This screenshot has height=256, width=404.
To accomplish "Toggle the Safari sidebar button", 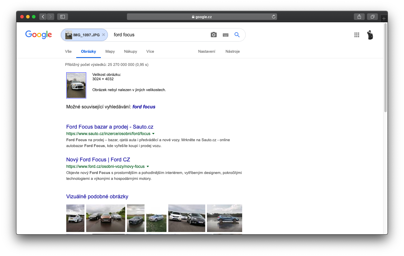I will (x=62, y=17).
